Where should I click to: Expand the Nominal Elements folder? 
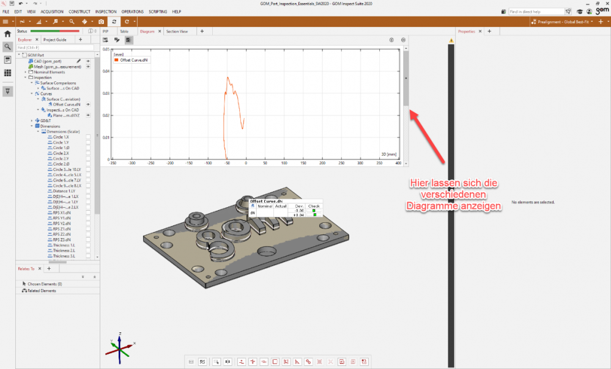tap(26, 72)
